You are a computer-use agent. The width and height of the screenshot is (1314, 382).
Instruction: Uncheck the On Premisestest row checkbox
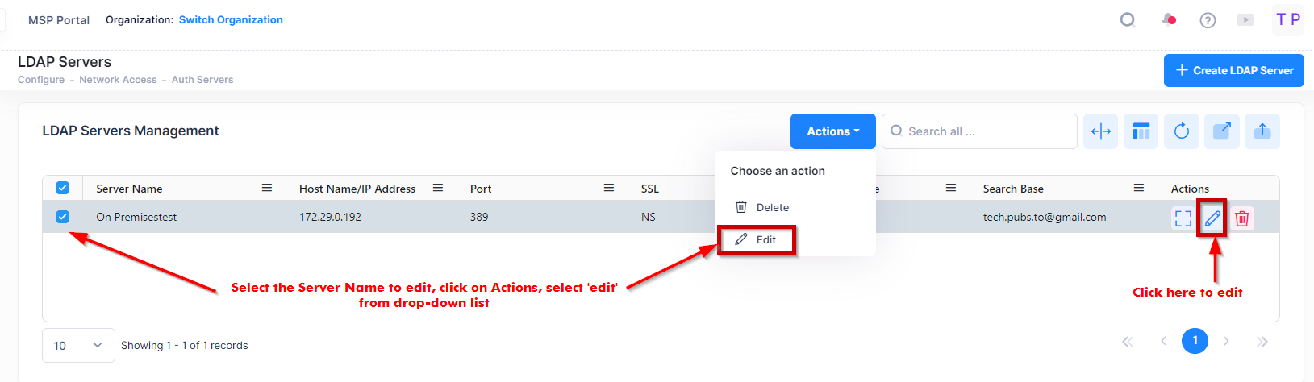pos(62,217)
